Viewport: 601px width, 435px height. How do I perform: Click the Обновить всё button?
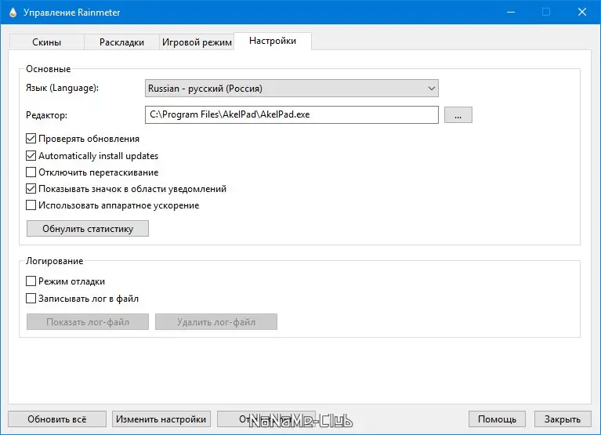point(56,419)
